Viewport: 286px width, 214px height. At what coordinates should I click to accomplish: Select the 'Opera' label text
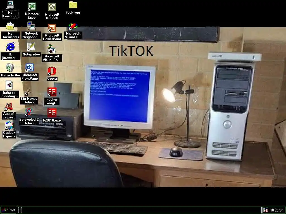coord(52,79)
